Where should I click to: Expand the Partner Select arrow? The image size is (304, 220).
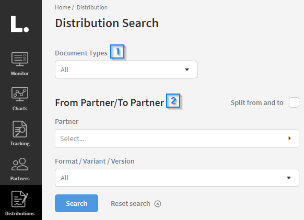coord(289,138)
